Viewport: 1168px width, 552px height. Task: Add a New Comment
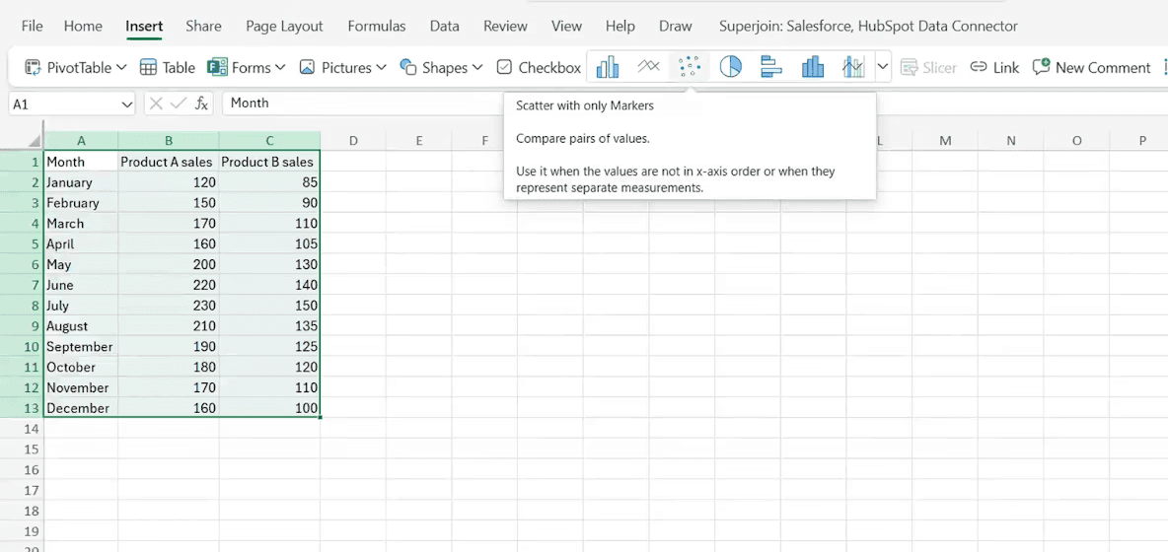1091,68
